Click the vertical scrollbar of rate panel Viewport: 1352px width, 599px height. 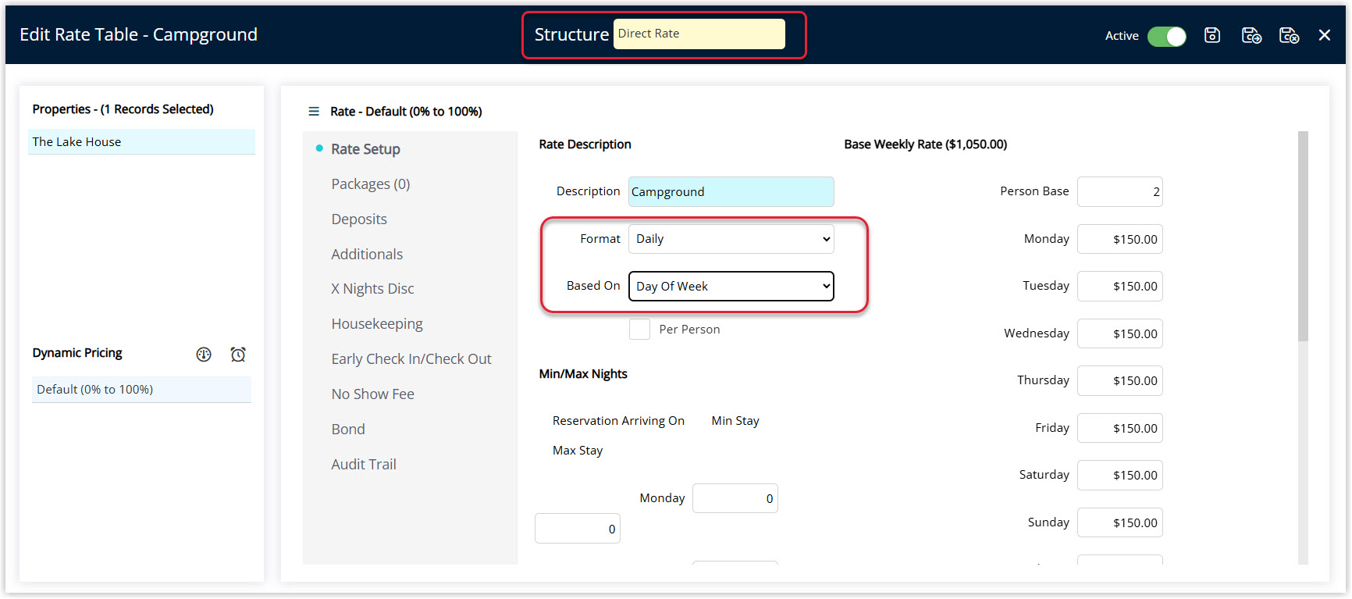[x=1303, y=236]
